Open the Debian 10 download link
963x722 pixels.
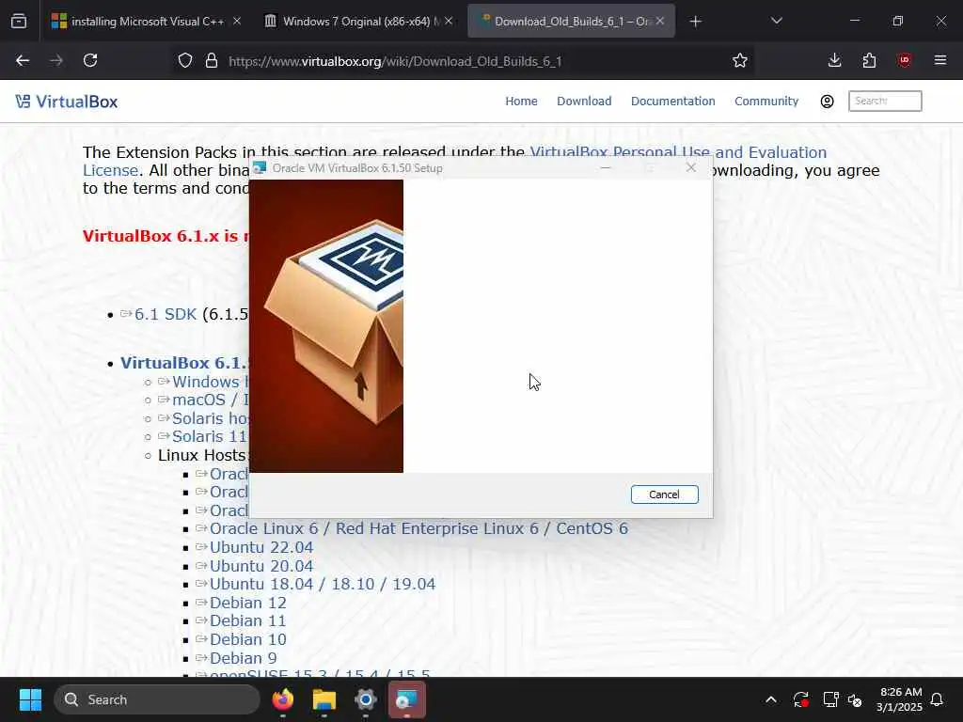point(247,639)
